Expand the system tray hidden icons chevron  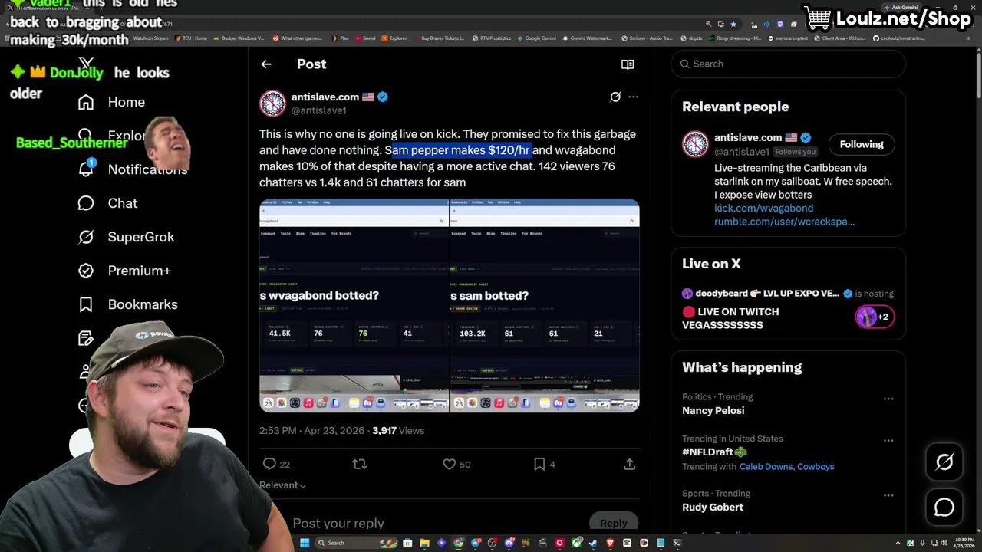pyautogui.click(x=899, y=543)
